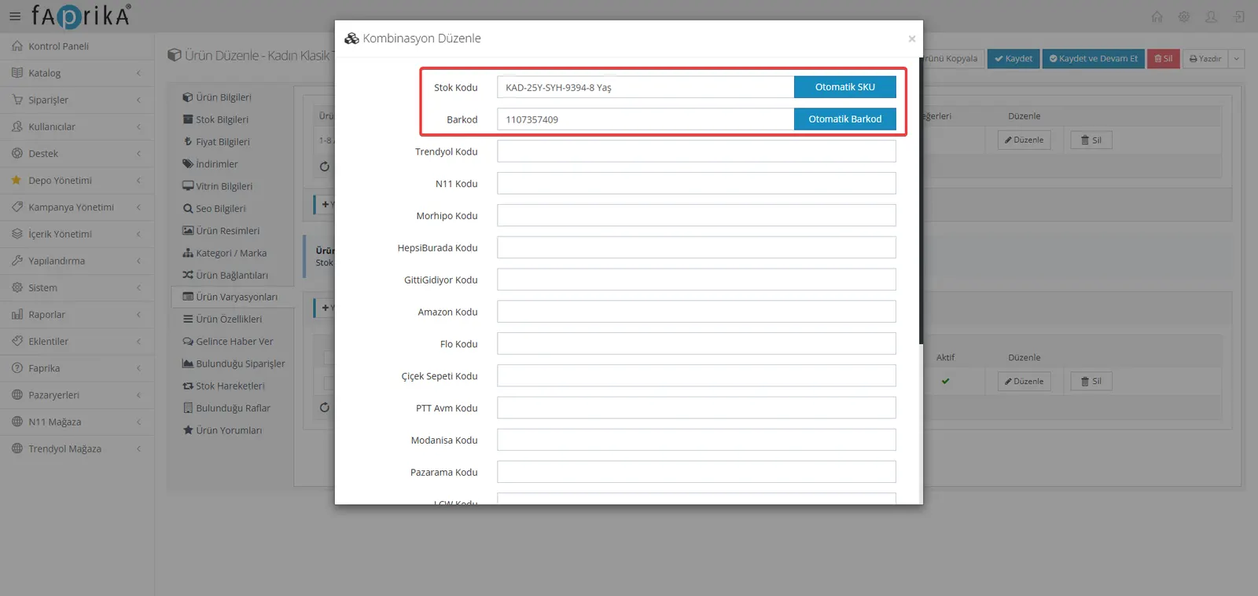Focus the HepsiBurada Kodu input field
Image resolution: width=1258 pixels, height=596 pixels.
point(697,247)
